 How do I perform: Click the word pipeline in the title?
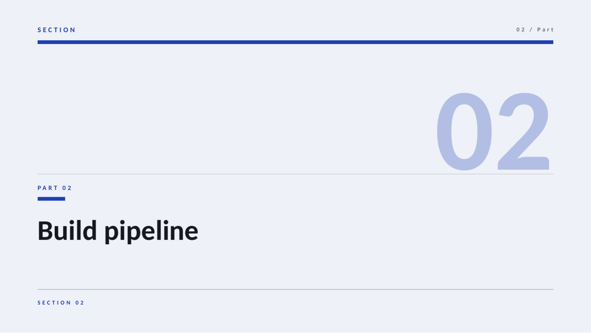(x=151, y=232)
